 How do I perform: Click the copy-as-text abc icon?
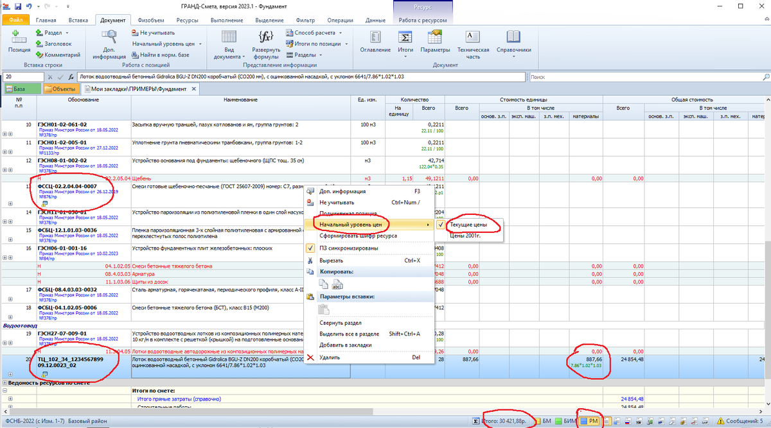tap(338, 284)
